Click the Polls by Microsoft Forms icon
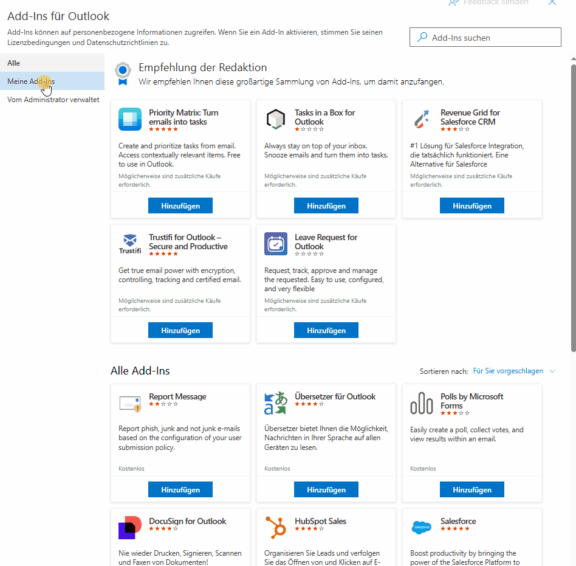The width and height of the screenshot is (576, 566). click(421, 403)
